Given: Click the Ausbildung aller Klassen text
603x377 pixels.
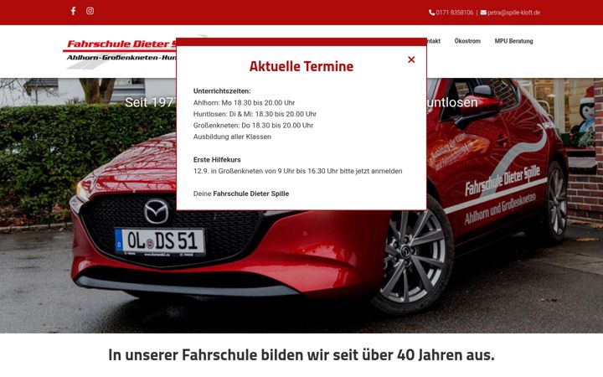Looking at the screenshot, I should (232, 137).
